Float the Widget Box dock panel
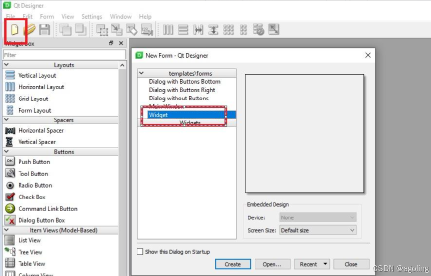Viewport: 431px width, 276px height. tap(111, 43)
